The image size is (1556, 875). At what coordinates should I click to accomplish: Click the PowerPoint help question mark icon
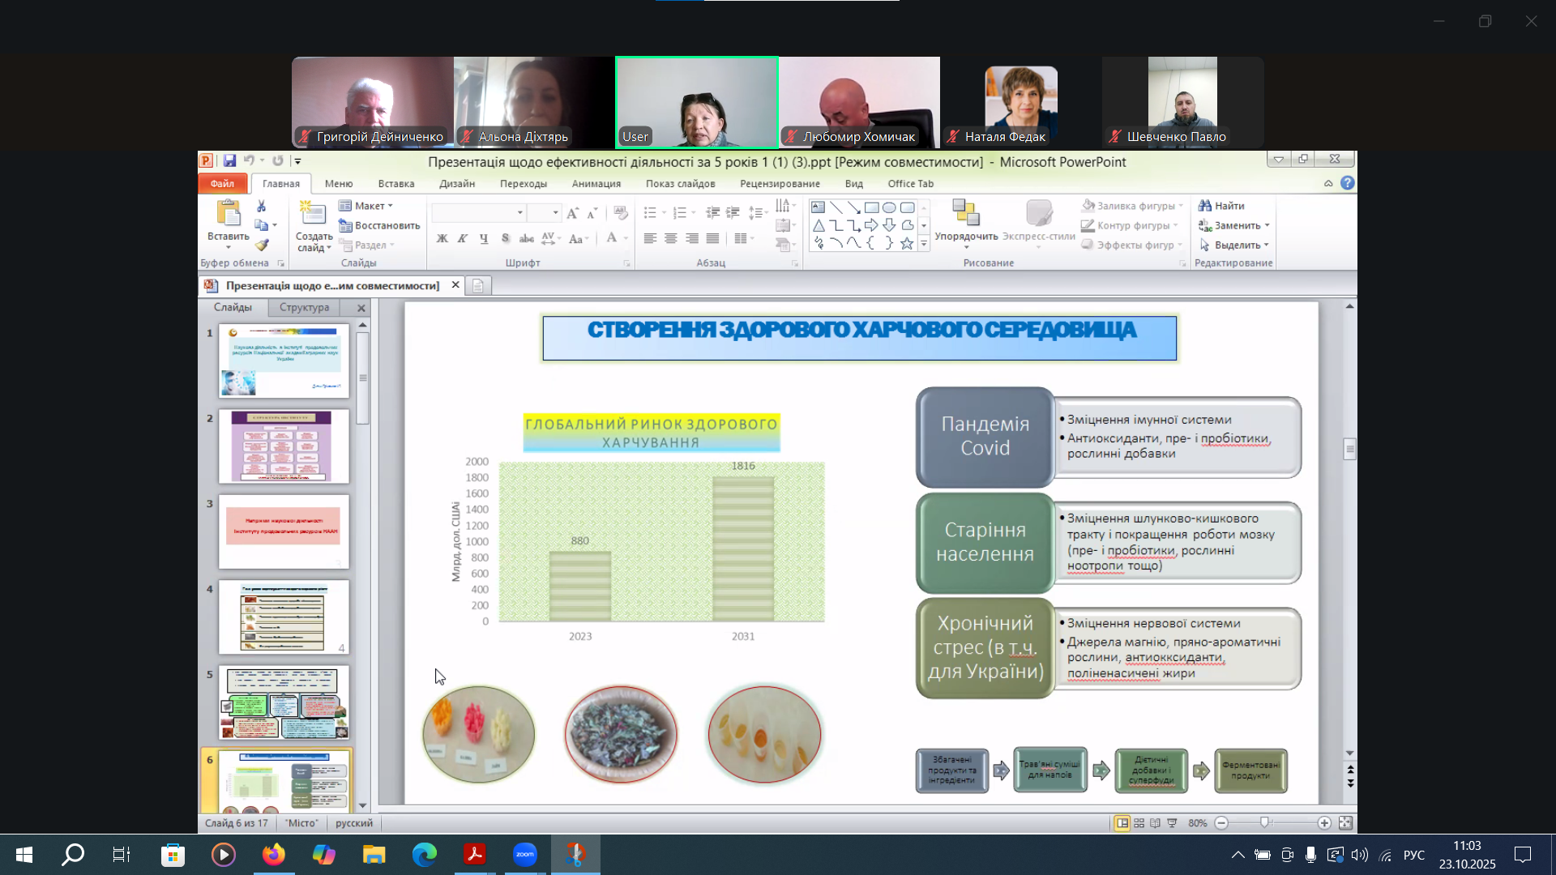coord(1347,183)
